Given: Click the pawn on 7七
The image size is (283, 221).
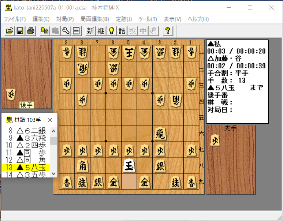Looking at the screenshot, I should click(x=98, y=150).
